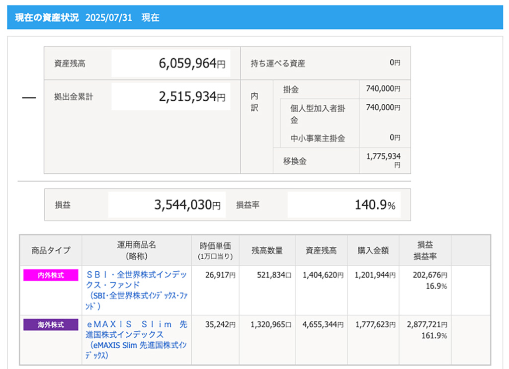Click the 資産残高 label in summary box
Screen dimensions: 509x369
click(x=70, y=64)
